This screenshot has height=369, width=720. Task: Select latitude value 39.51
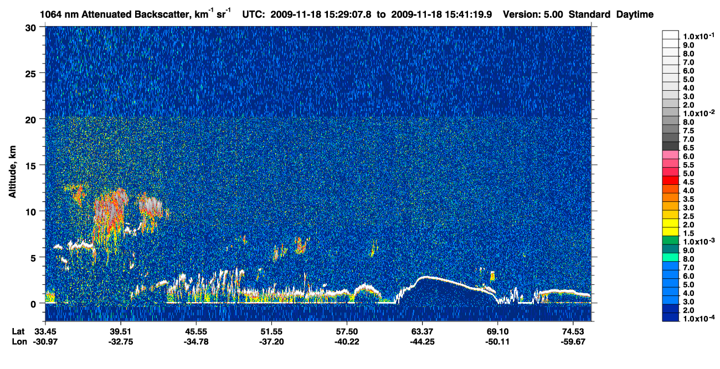coord(120,331)
